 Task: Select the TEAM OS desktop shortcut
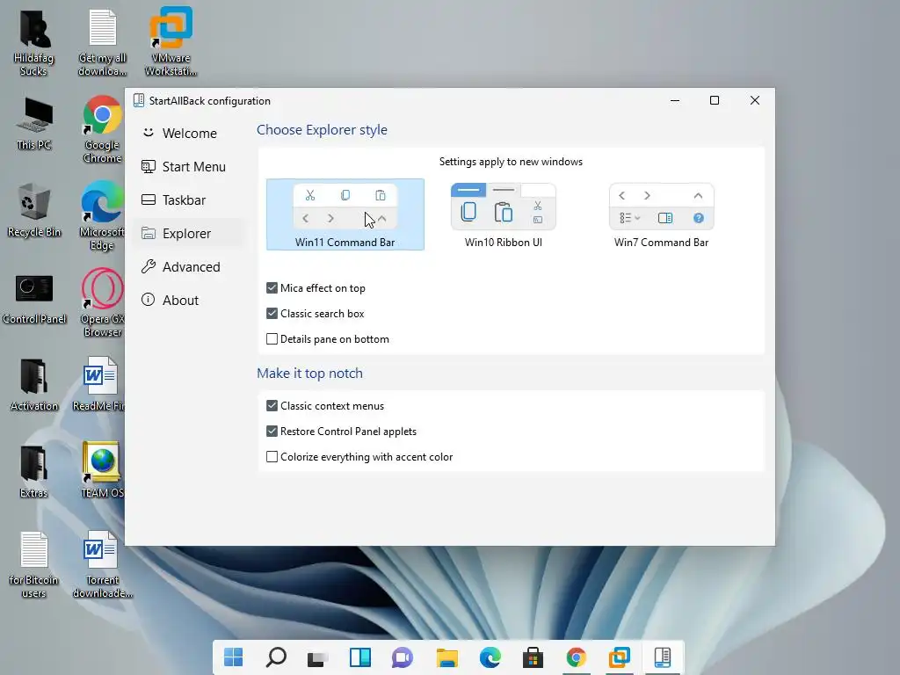pyautogui.click(x=102, y=471)
